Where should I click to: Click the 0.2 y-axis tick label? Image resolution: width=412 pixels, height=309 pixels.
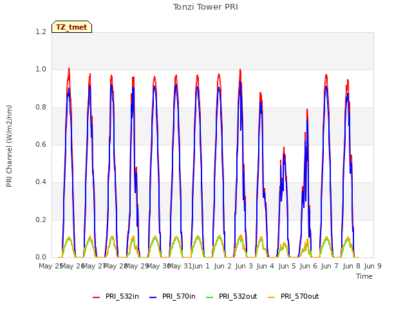41,220
